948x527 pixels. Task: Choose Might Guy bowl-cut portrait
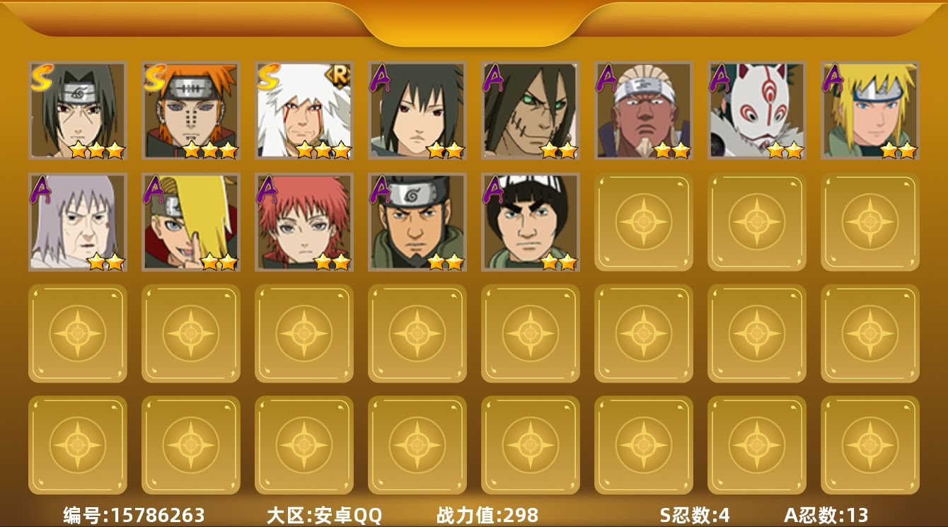[x=531, y=222]
